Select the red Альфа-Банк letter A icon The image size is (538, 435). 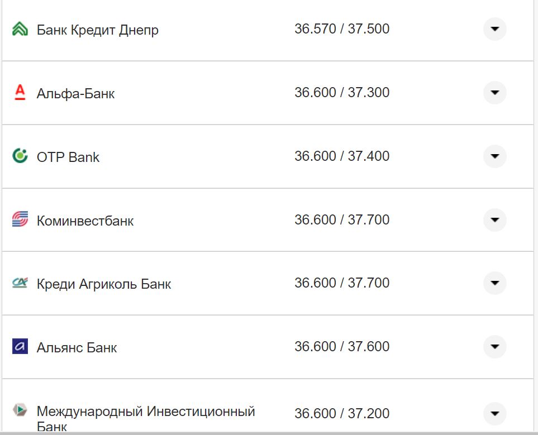click(x=20, y=93)
